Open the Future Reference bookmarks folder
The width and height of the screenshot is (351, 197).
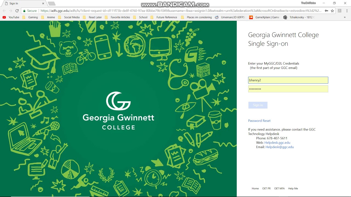coord(164,17)
